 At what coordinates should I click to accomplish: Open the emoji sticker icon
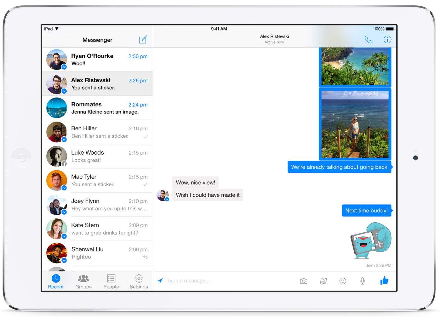click(343, 280)
